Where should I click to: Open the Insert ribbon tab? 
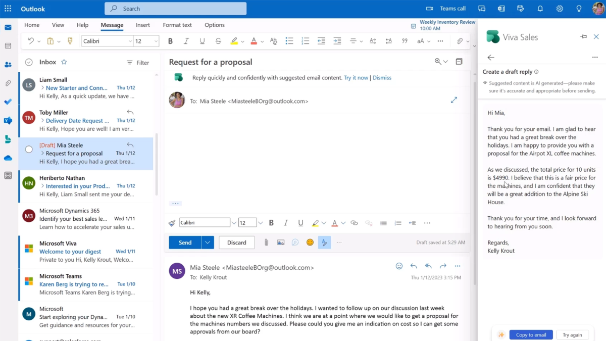tap(143, 25)
